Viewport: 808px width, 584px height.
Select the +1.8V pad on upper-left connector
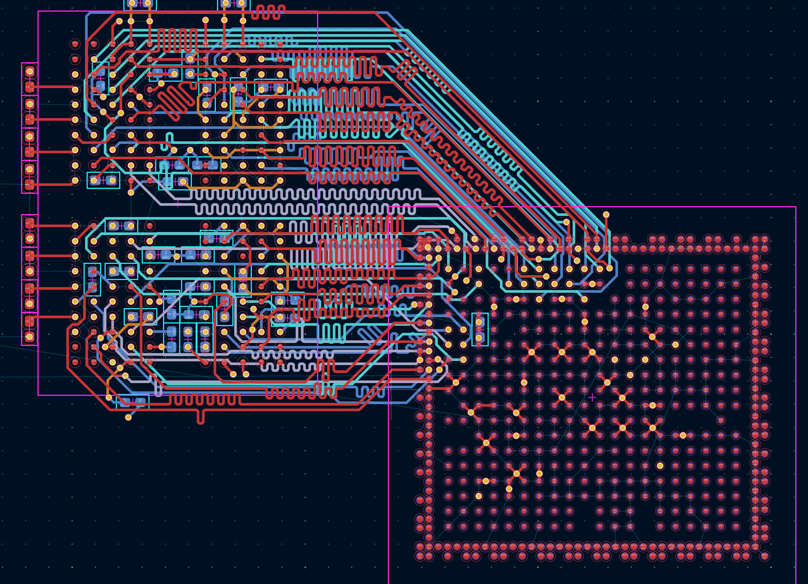(x=30, y=120)
